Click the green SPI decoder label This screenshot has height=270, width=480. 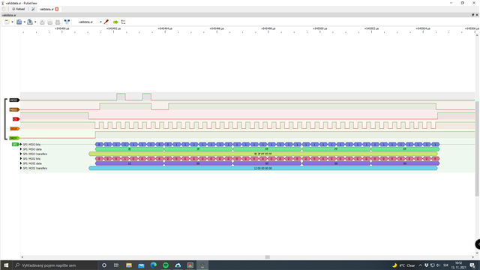15,145
